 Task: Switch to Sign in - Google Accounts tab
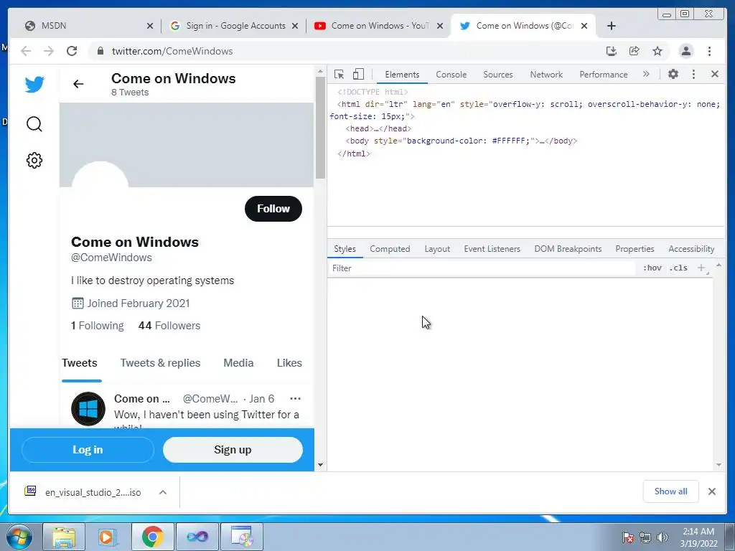tap(233, 26)
